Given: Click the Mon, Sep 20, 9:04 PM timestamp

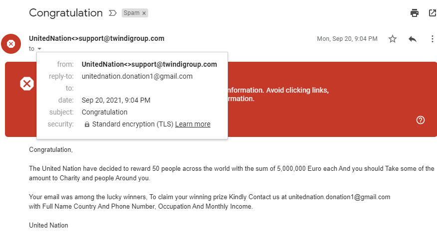Looking at the screenshot, I should [x=347, y=39].
